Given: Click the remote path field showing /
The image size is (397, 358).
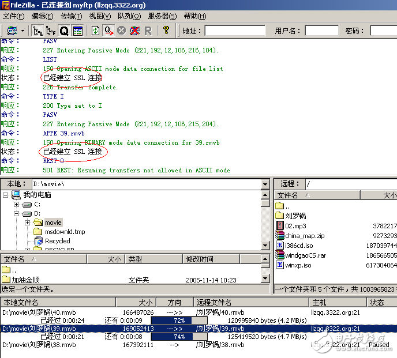Looking at the screenshot, I should point(351,184).
